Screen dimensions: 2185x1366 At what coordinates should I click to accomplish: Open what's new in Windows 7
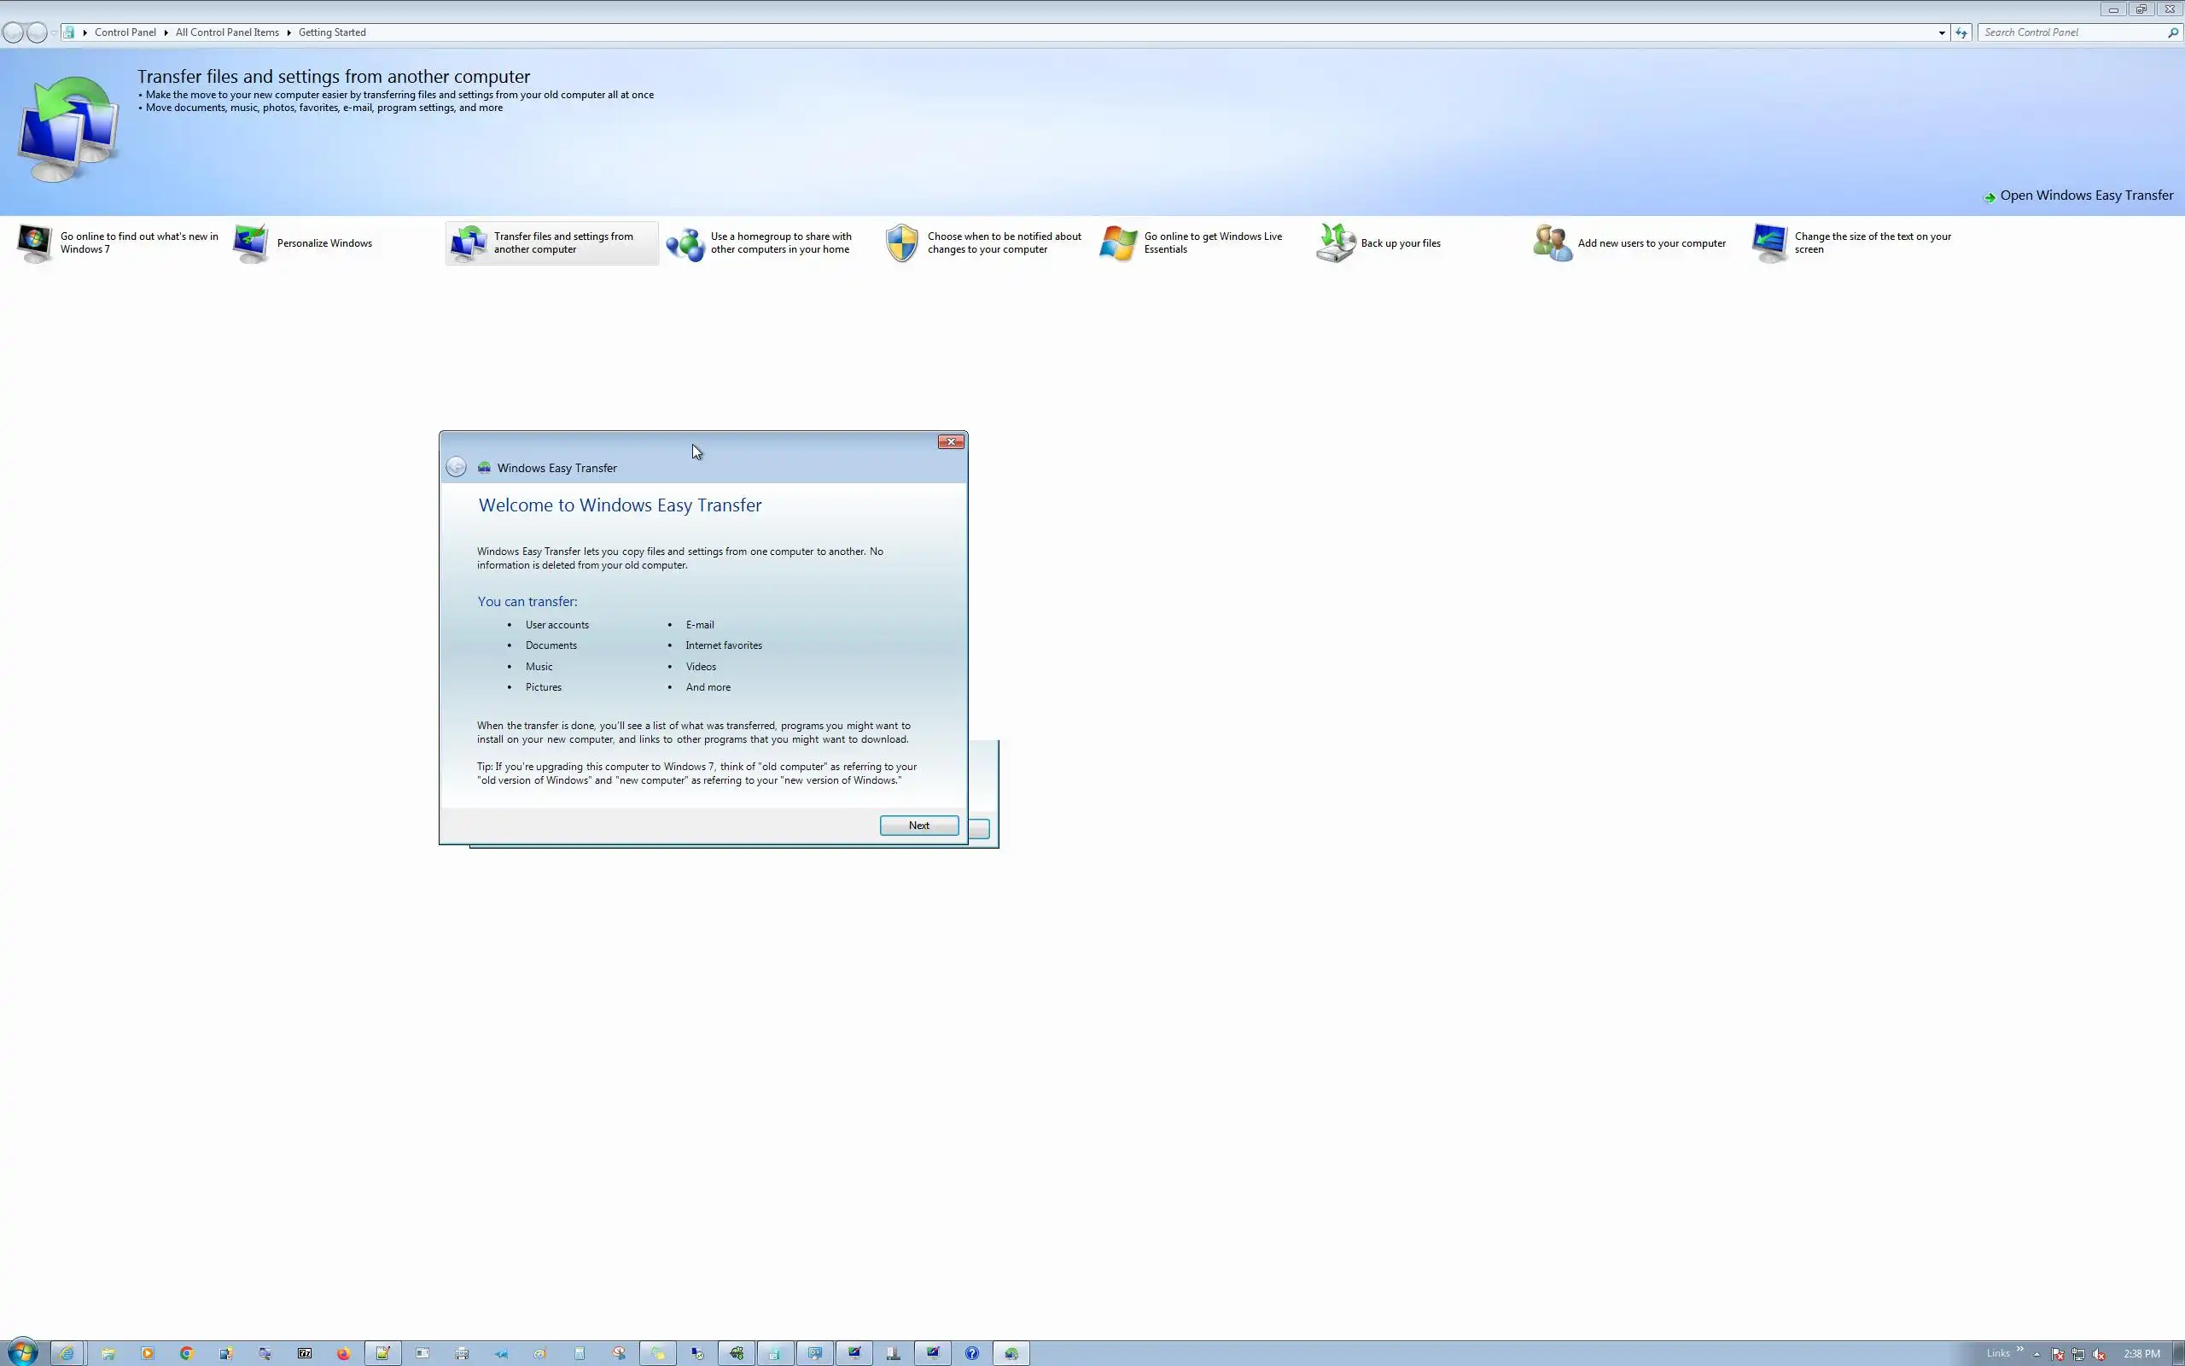pos(138,242)
